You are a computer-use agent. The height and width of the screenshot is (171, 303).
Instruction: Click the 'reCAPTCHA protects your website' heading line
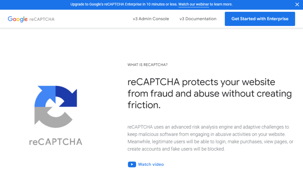point(201,82)
